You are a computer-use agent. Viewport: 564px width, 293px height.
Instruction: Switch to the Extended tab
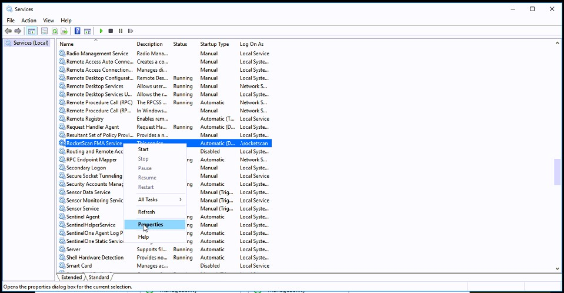click(x=71, y=278)
